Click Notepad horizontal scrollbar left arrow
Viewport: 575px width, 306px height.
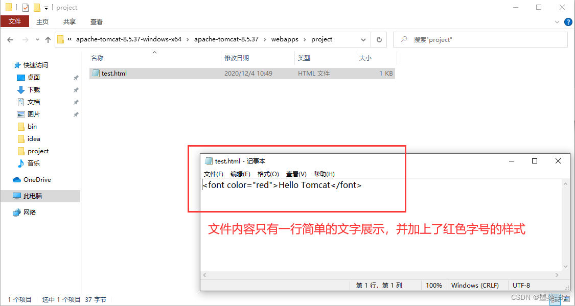204,275
